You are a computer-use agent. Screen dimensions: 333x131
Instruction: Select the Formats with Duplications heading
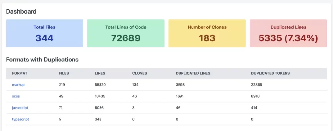point(42,60)
